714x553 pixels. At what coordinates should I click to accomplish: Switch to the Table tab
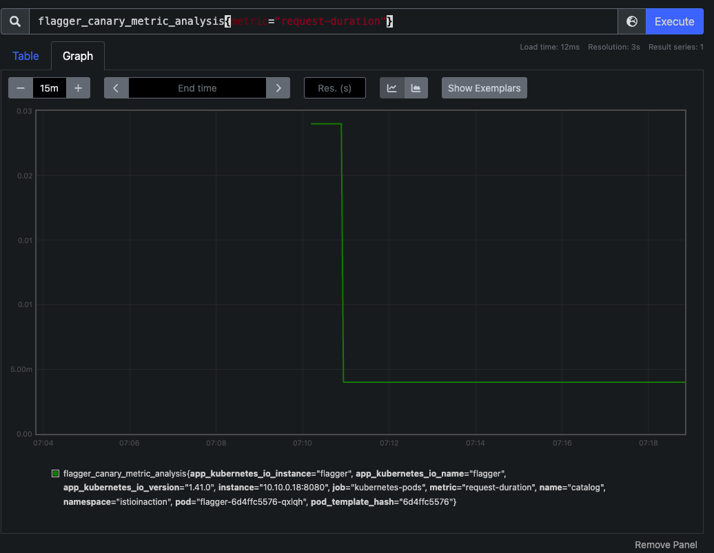coord(25,56)
